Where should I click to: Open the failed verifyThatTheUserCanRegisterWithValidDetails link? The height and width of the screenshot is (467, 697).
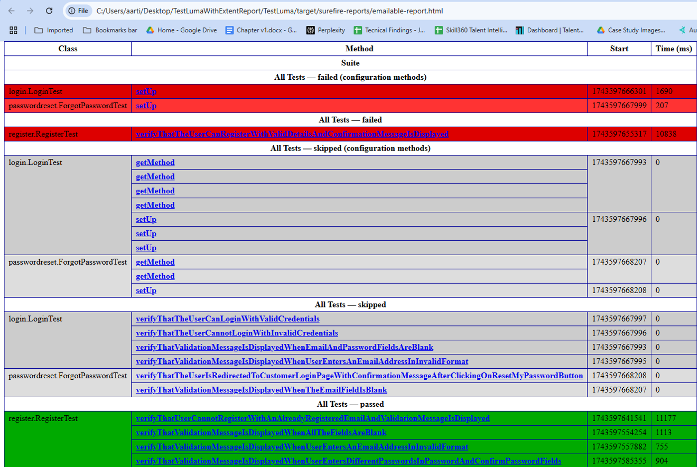[292, 134]
